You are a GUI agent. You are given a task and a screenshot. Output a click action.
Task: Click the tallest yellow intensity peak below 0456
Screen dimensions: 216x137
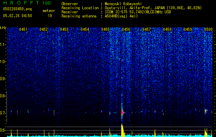coord(122,130)
